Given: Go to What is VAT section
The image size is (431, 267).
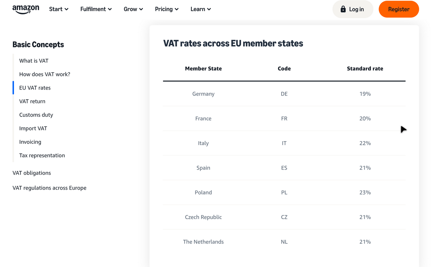Looking at the screenshot, I should (x=34, y=61).
